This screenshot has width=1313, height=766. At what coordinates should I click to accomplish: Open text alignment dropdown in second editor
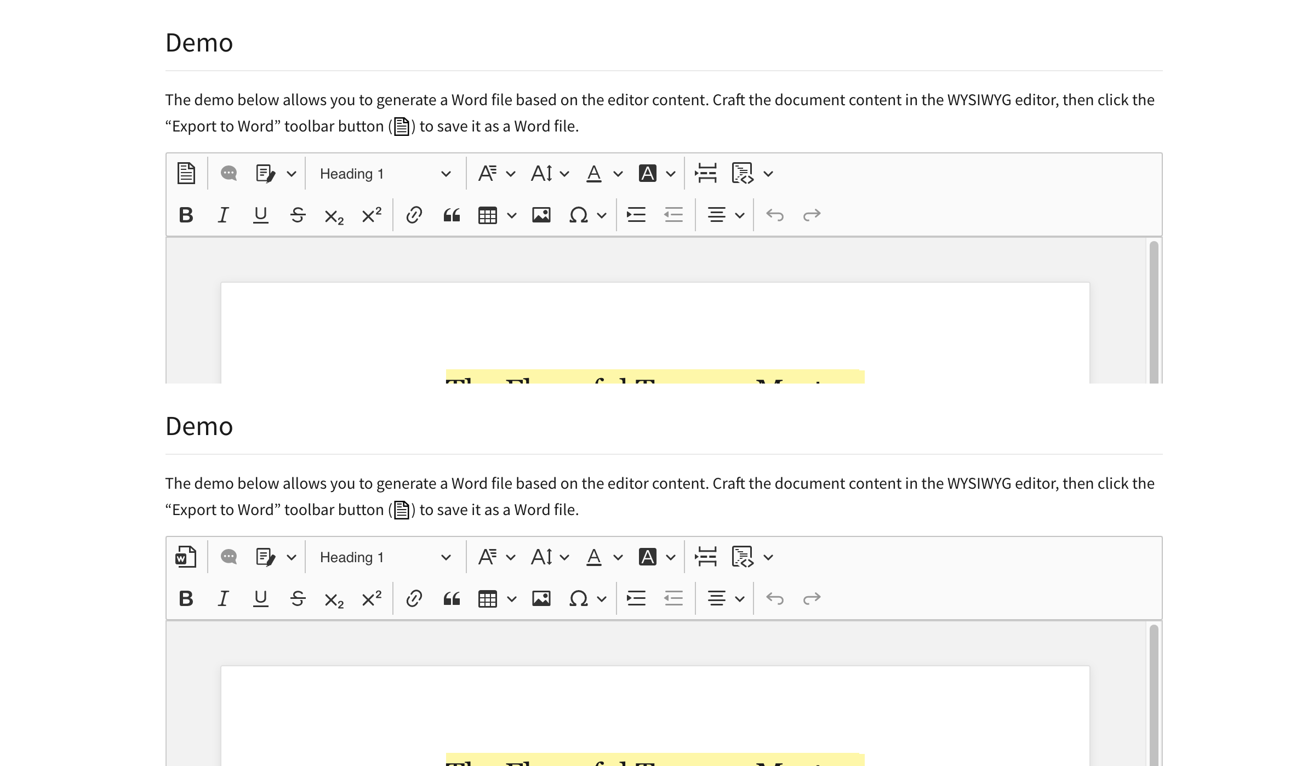coord(726,598)
